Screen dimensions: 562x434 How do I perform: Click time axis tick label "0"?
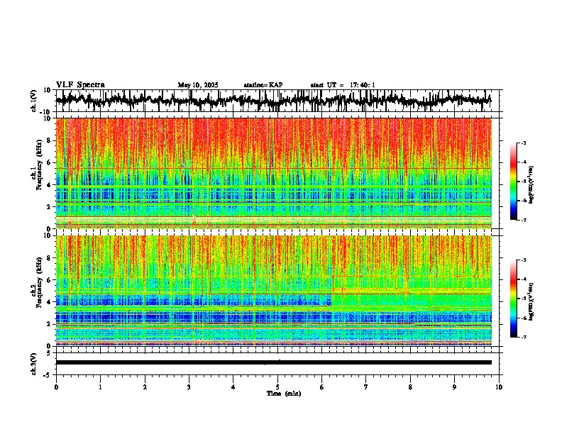(x=56, y=387)
